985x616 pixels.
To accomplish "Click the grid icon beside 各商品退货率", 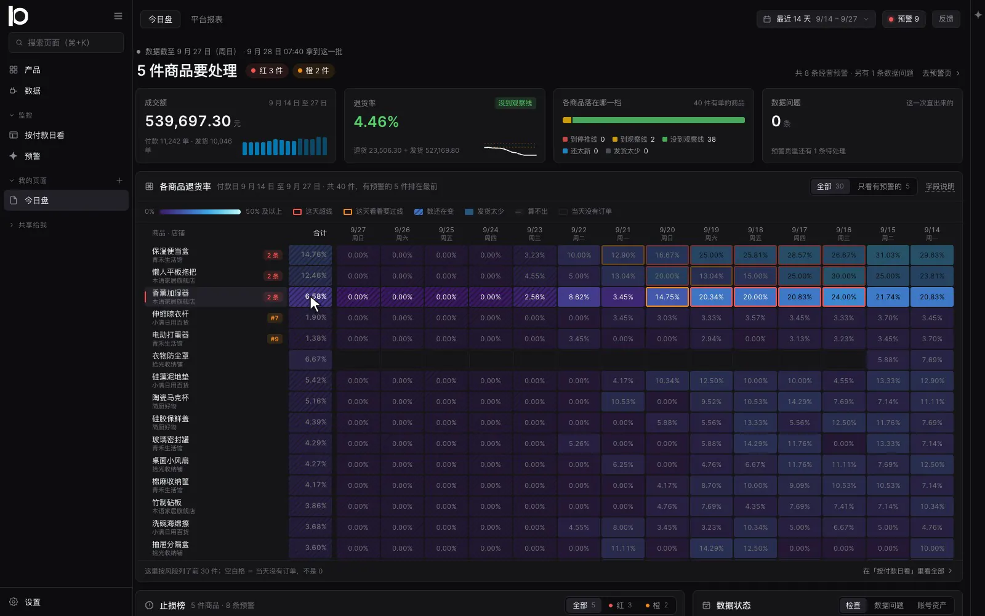I will [x=149, y=186].
